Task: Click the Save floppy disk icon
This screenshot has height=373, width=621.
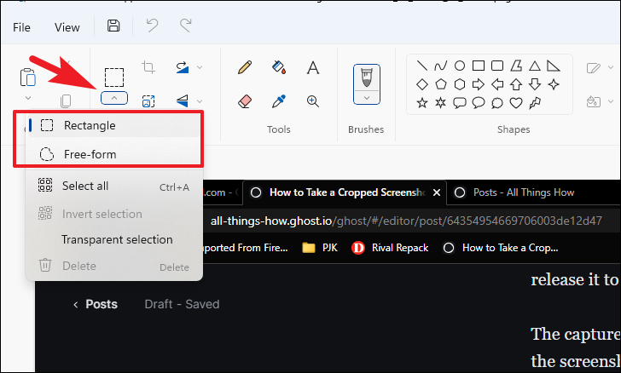Action: tap(113, 26)
